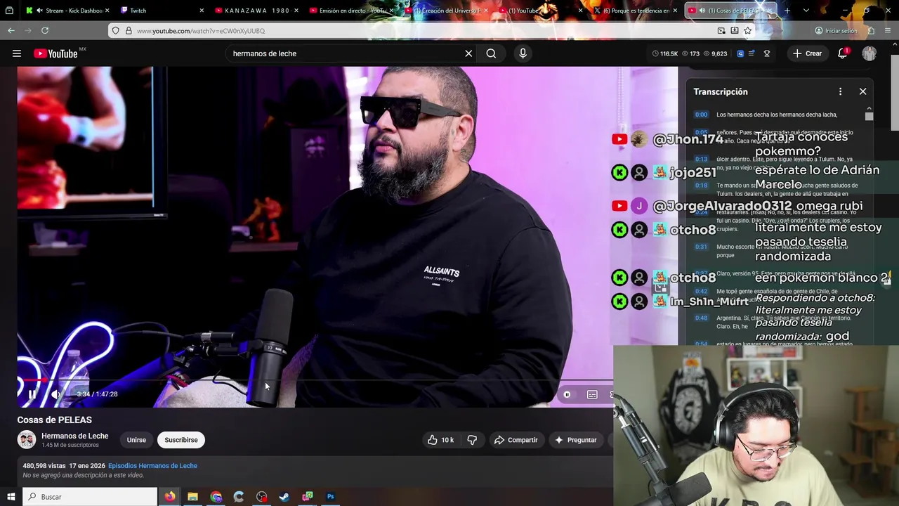Click Iniciar sesión in the browser toolbar

(x=836, y=31)
